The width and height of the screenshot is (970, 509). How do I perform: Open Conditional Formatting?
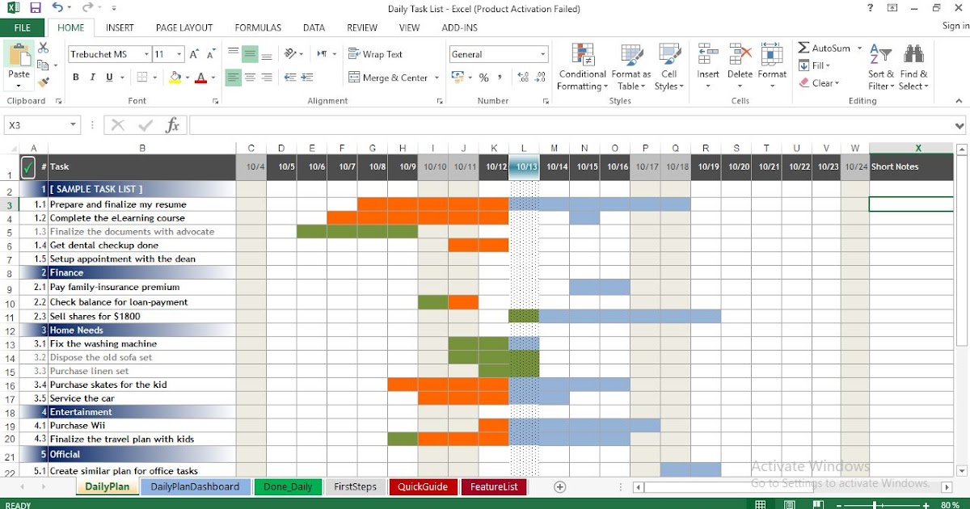pos(581,67)
